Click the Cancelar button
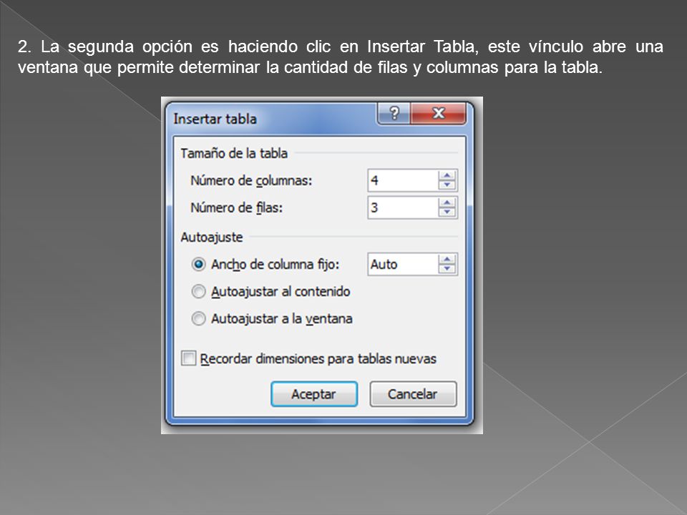 413,394
